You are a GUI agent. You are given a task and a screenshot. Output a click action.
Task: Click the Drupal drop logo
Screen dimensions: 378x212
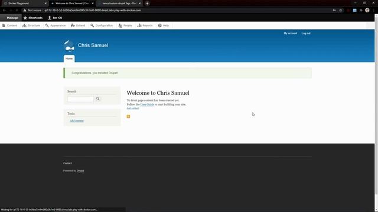pyautogui.click(x=69, y=46)
